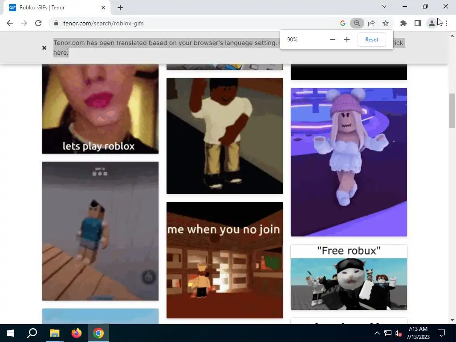
Task: Open the Chrome three-dot menu
Action: click(x=446, y=23)
